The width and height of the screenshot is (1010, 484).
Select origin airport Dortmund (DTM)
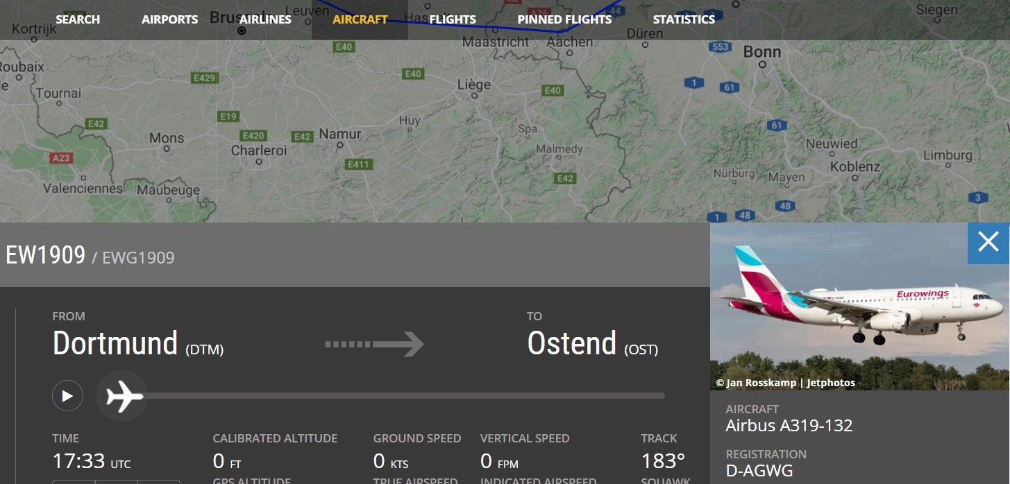coord(137,344)
